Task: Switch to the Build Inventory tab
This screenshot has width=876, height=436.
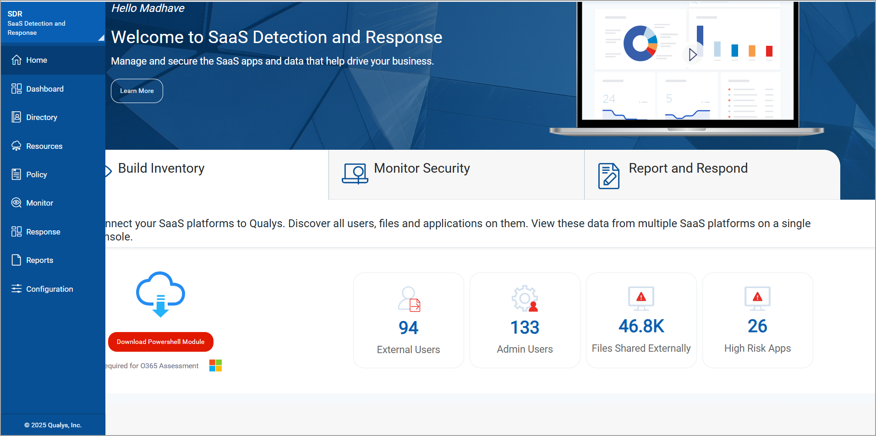Action: click(x=217, y=174)
